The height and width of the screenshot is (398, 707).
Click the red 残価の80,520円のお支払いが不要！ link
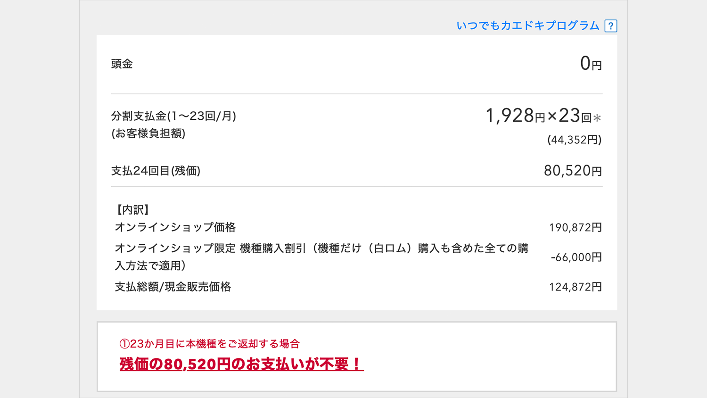(241, 364)
